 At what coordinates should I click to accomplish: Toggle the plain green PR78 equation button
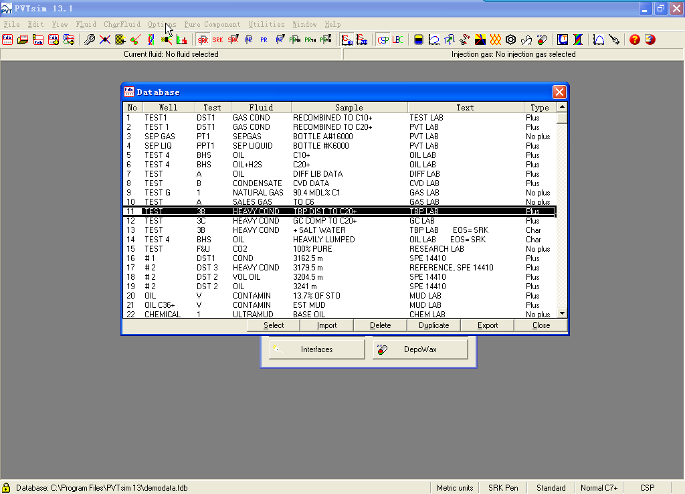tap(310, 39)
